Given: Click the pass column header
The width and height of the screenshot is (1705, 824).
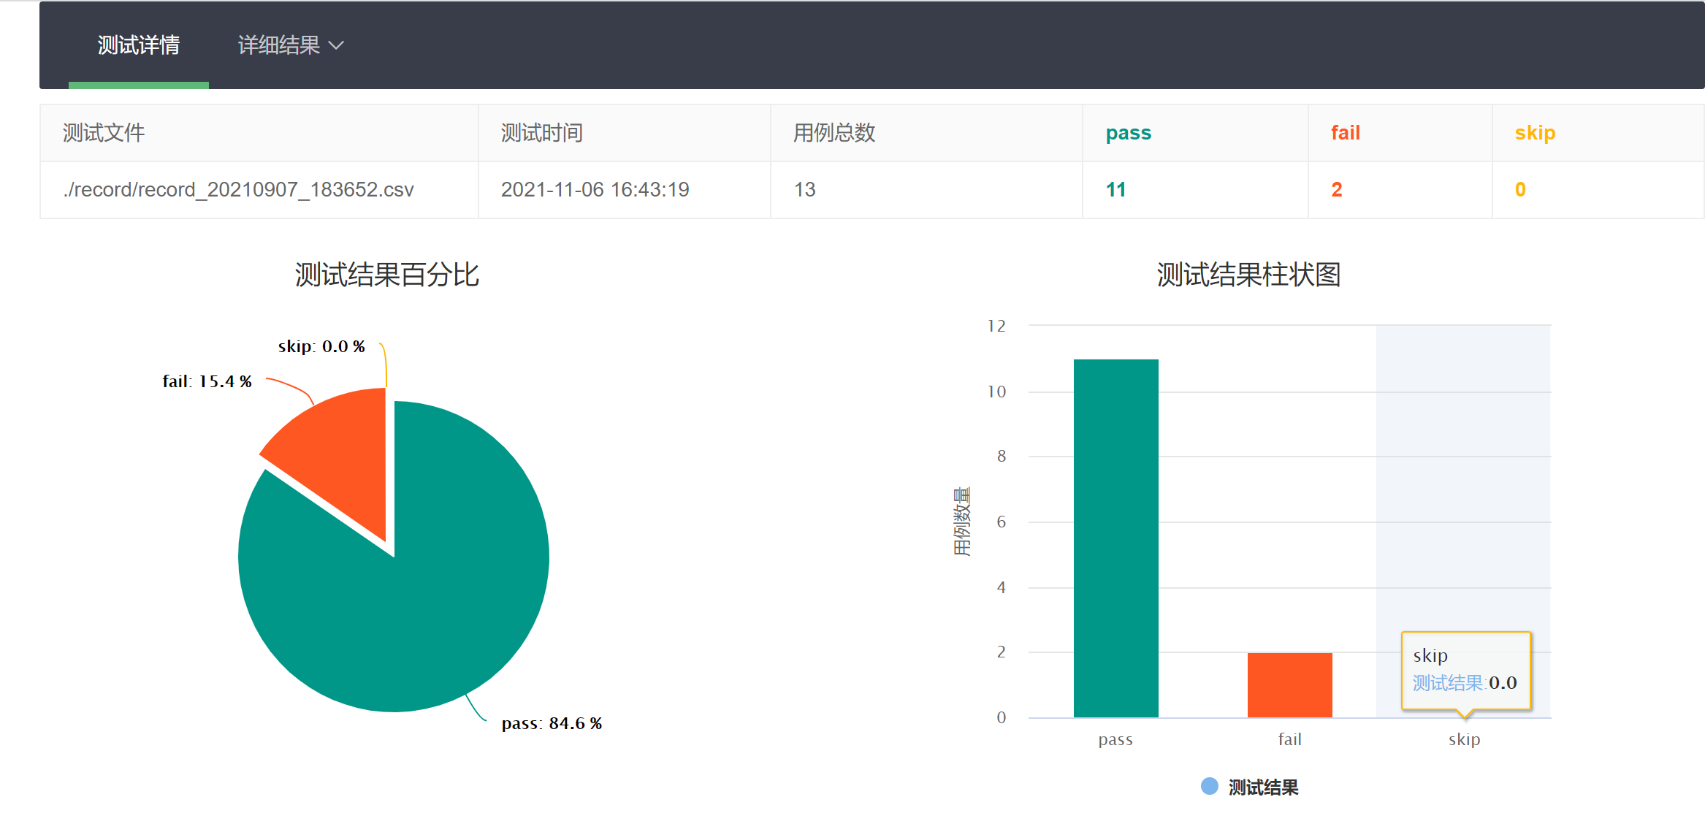Looking at the screenshot, I should [1128, 133].
